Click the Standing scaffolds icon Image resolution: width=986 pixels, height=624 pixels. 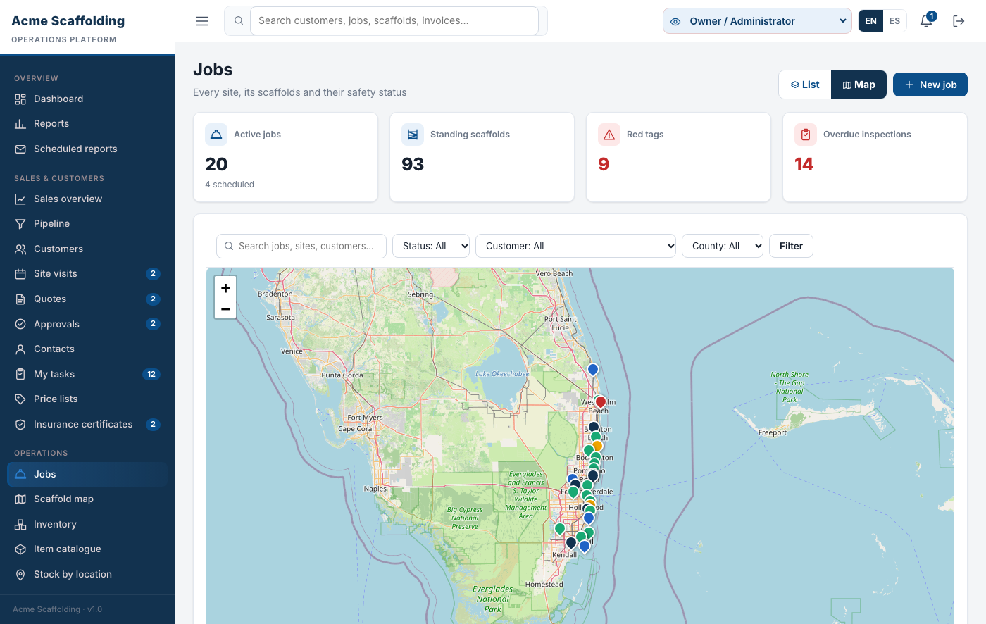[x=413, y=135]
